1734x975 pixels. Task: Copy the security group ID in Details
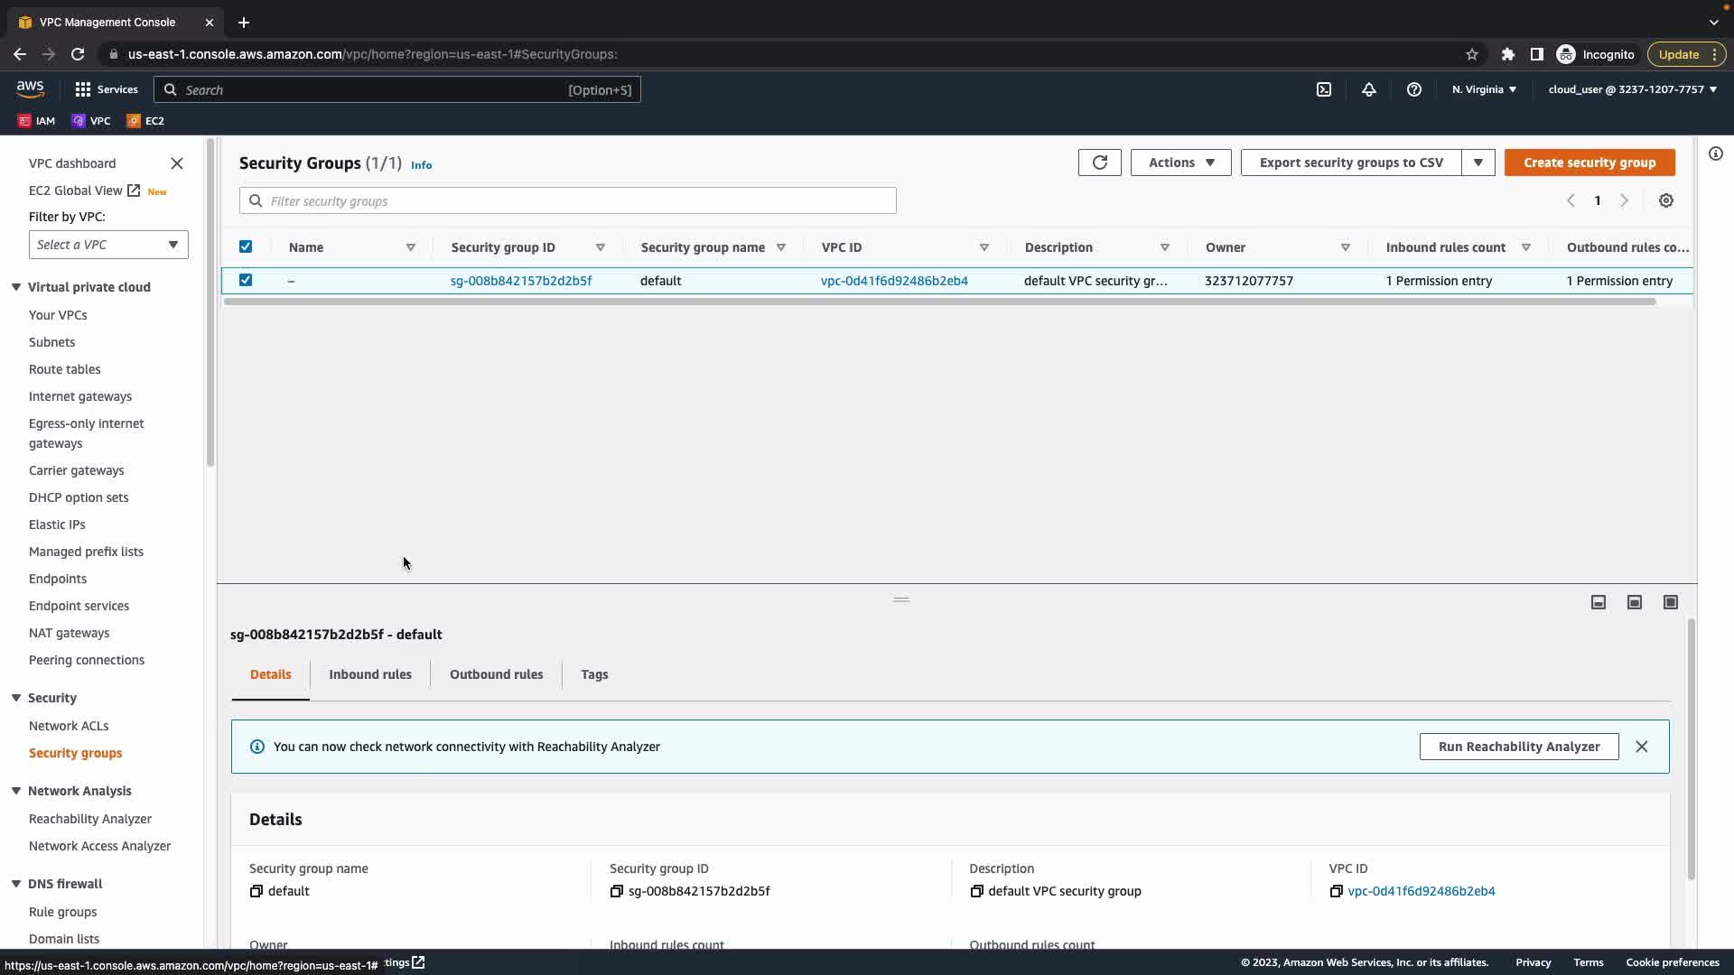tap(617, 891)
